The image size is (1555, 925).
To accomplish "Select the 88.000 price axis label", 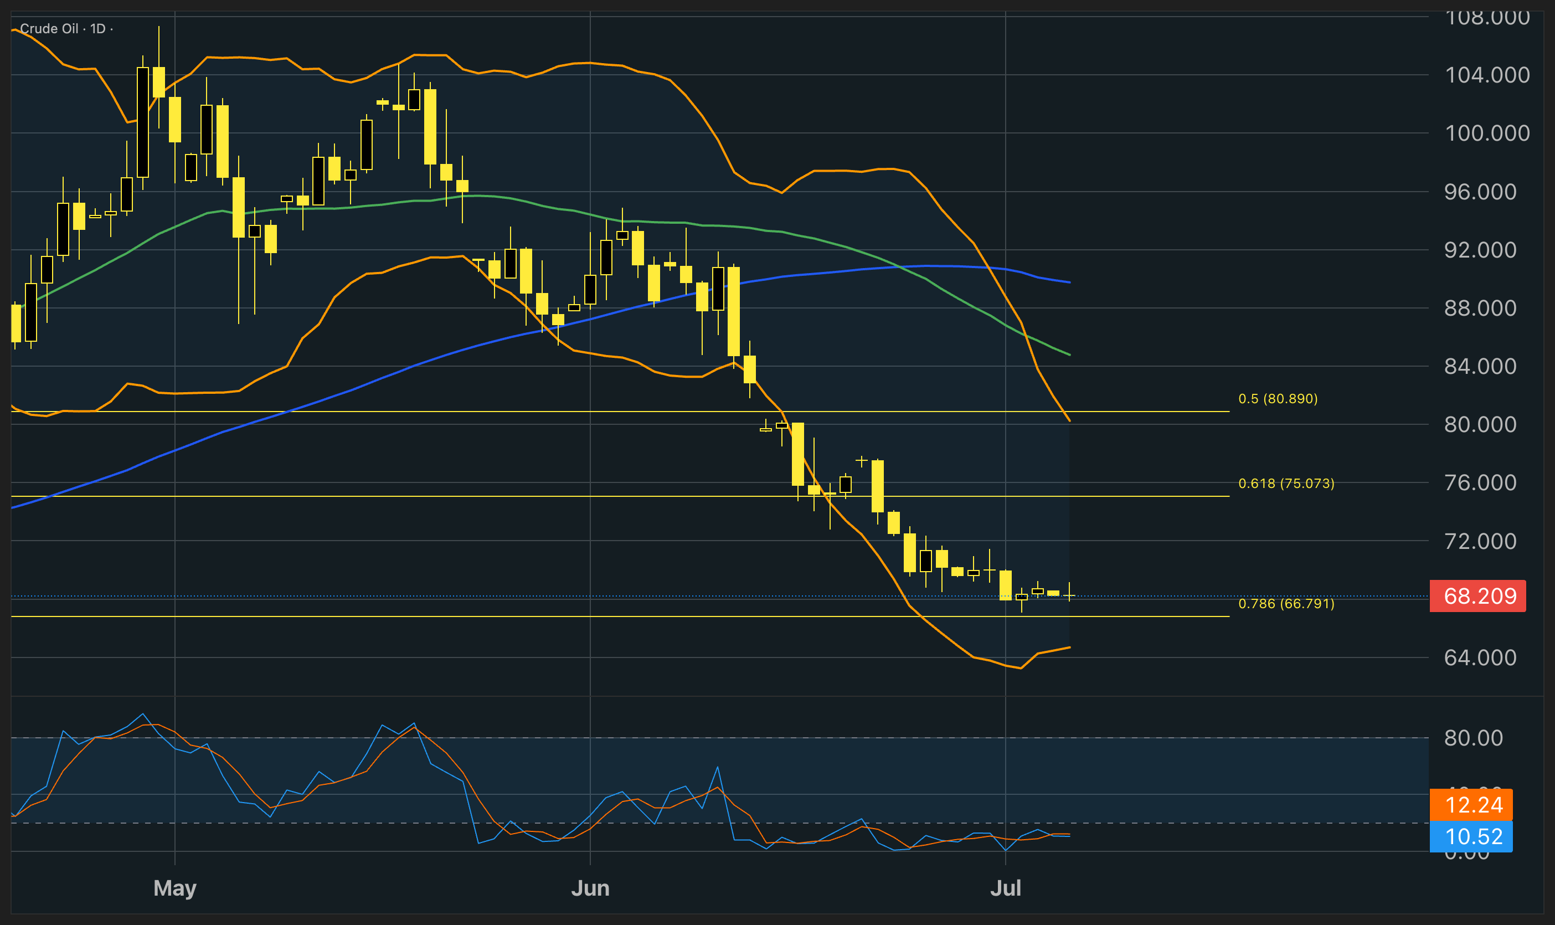I will pos(1480,308).
